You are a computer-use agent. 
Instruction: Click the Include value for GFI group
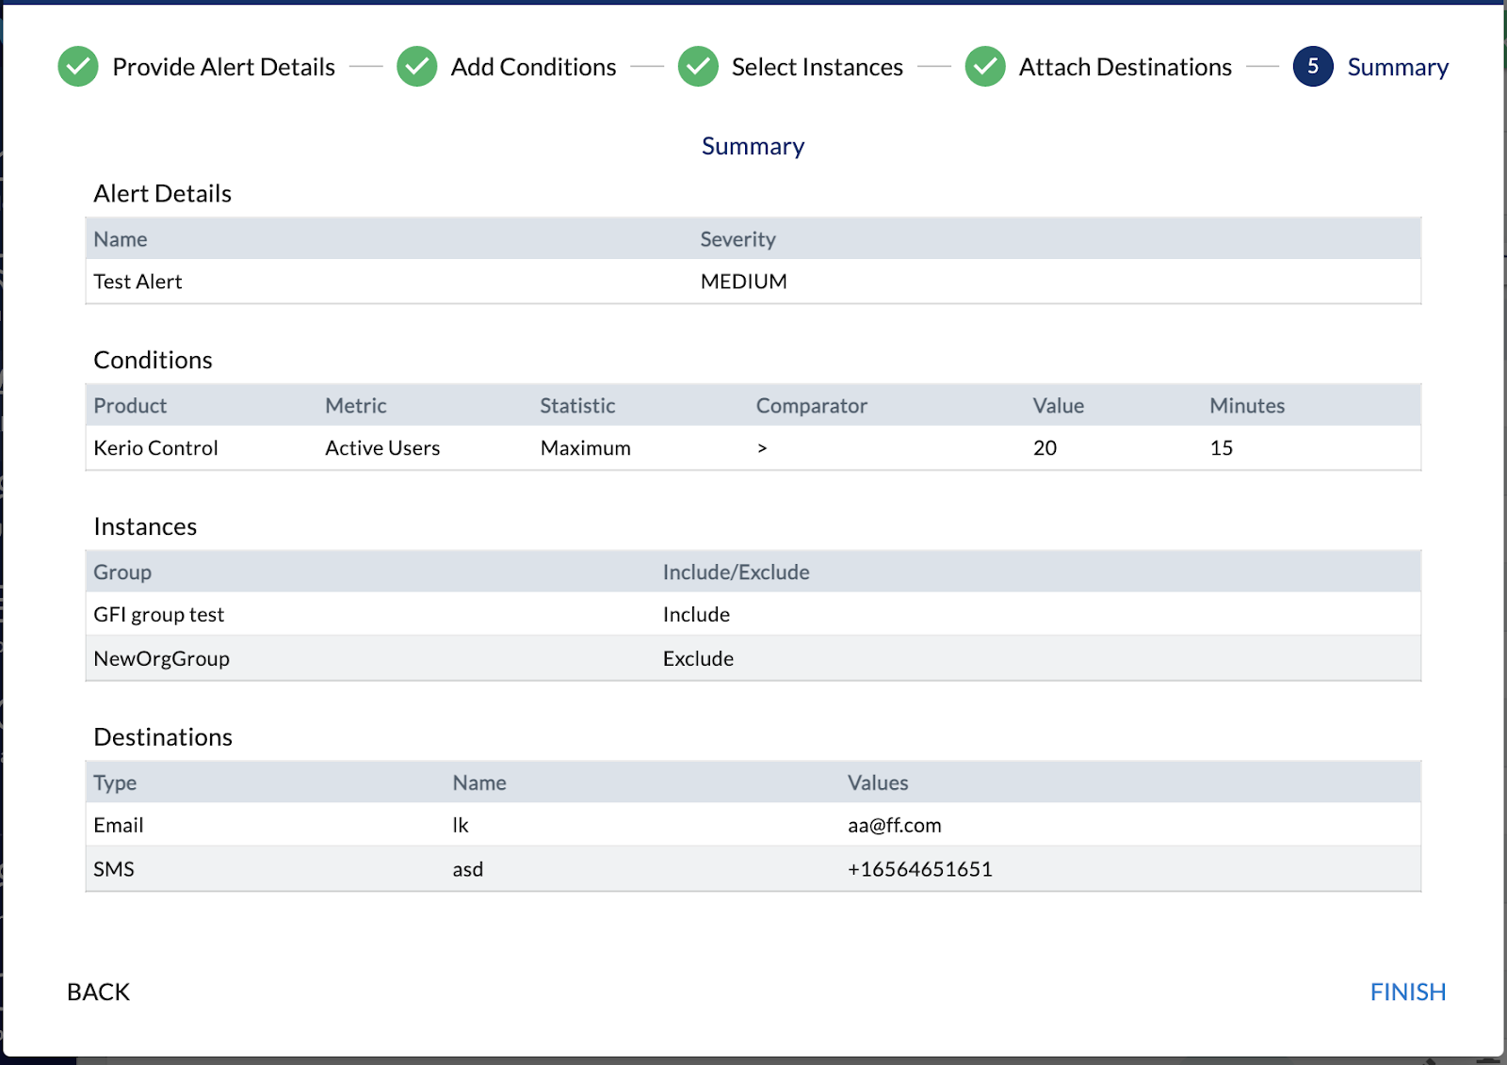(696, 615)
